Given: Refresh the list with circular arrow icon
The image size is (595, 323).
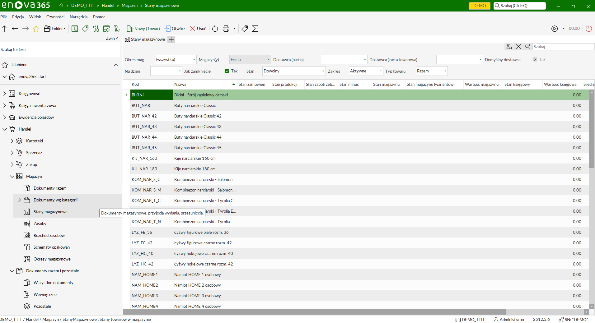Looking at the screenshot, I should pyautogui.click(x=215, y=29).
